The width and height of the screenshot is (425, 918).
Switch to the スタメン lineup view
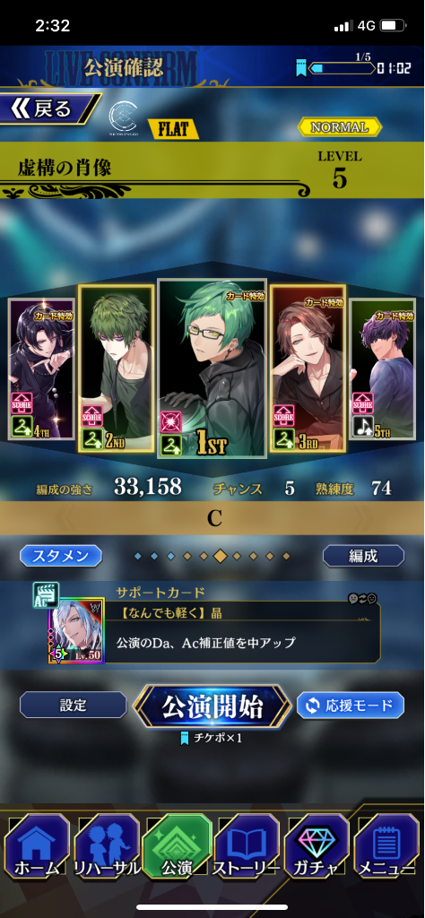pos(61,556)
